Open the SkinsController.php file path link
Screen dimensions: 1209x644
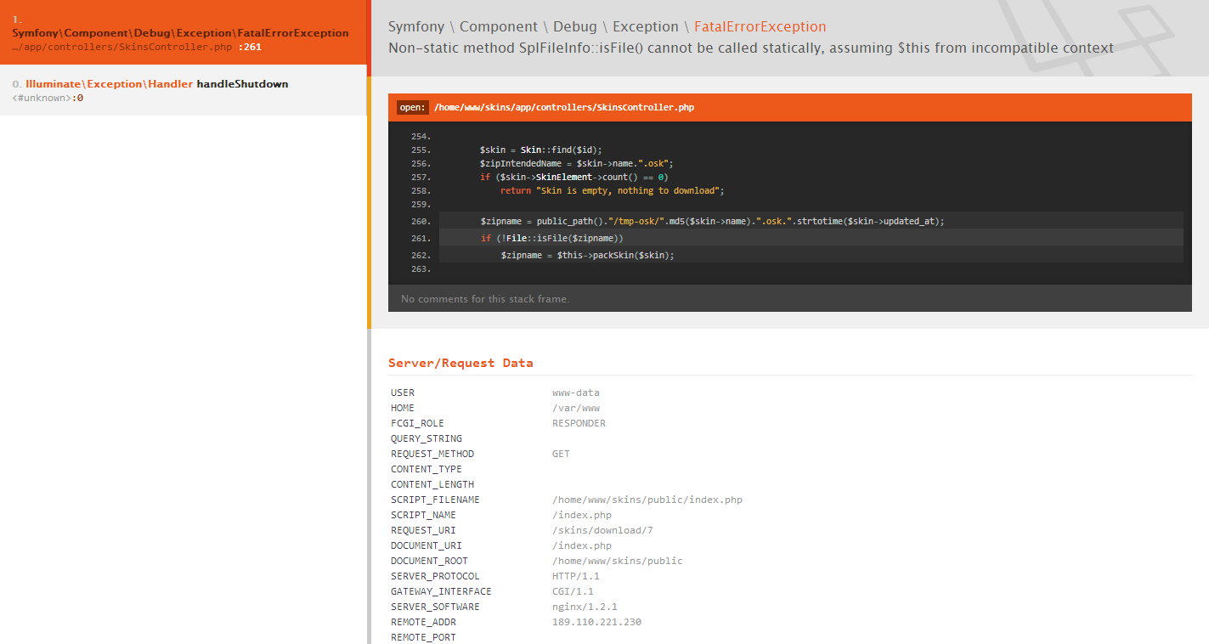click(x=564, y=108)
